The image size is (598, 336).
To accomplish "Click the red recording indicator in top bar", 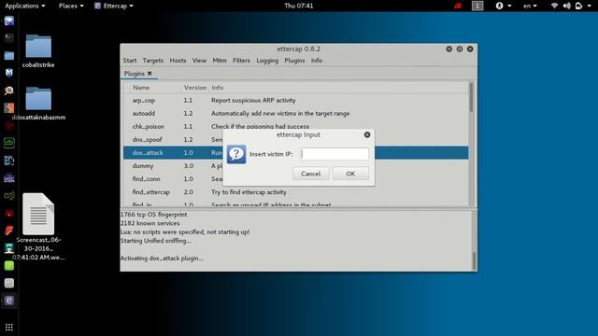I will (458, 6).
